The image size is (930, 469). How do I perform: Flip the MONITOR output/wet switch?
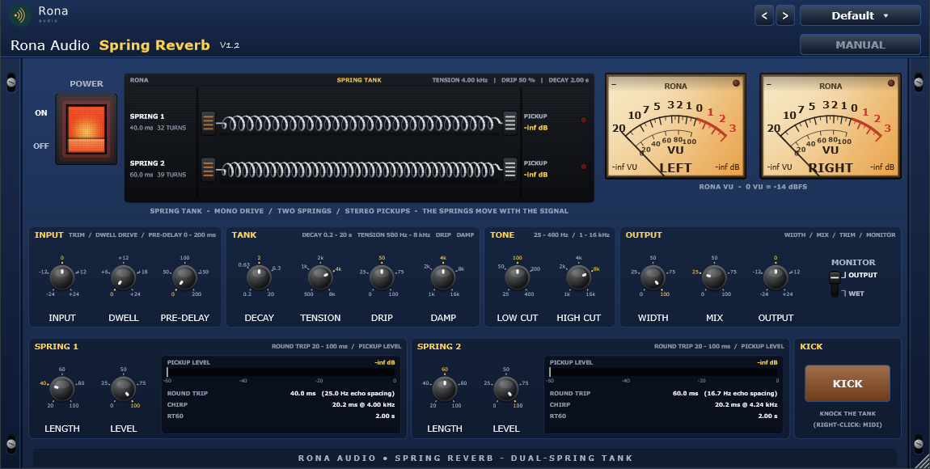pos(835,284)
